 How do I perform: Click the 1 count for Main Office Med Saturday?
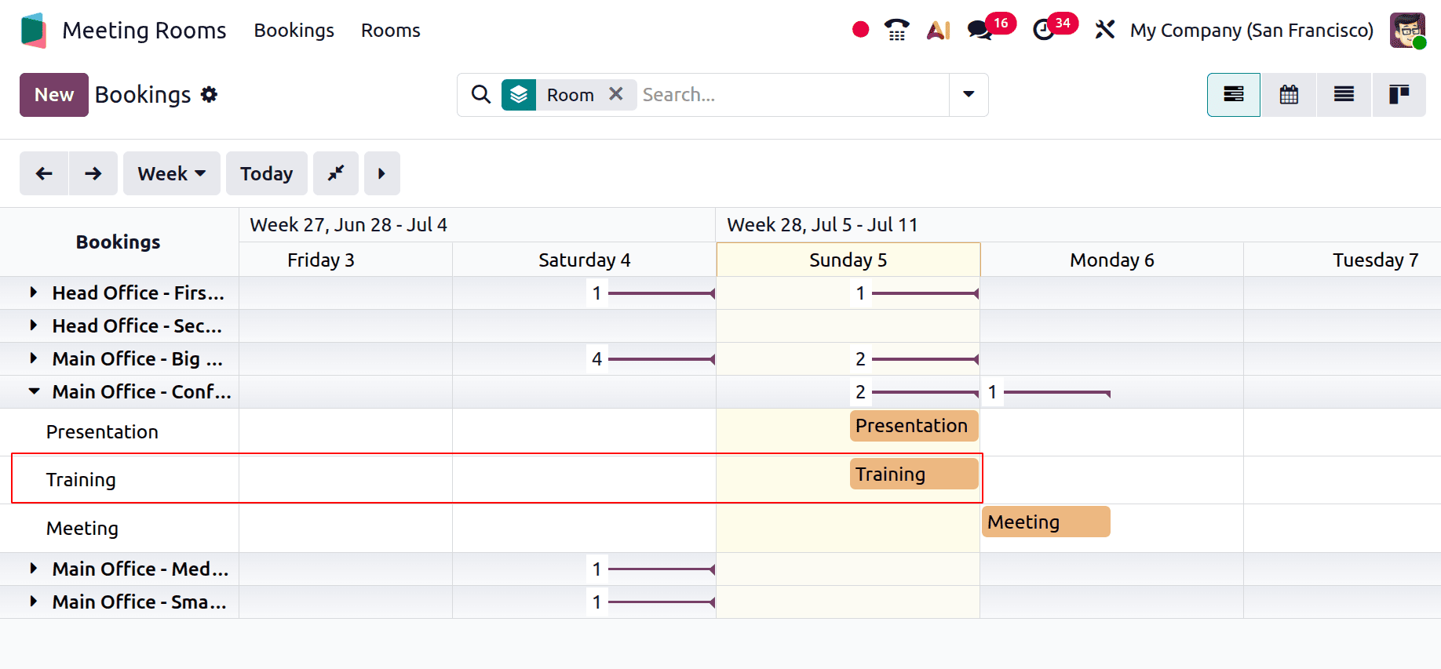point(596,569)
